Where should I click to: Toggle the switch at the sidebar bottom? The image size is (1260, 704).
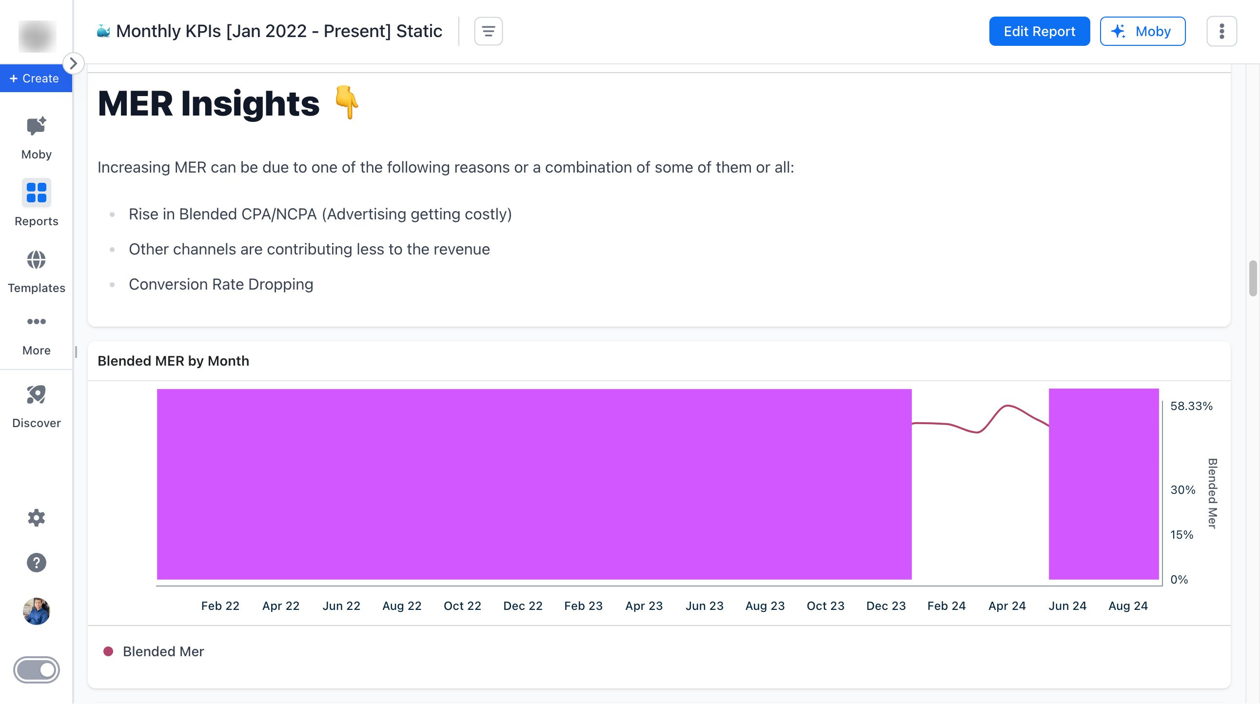[36, 670]
